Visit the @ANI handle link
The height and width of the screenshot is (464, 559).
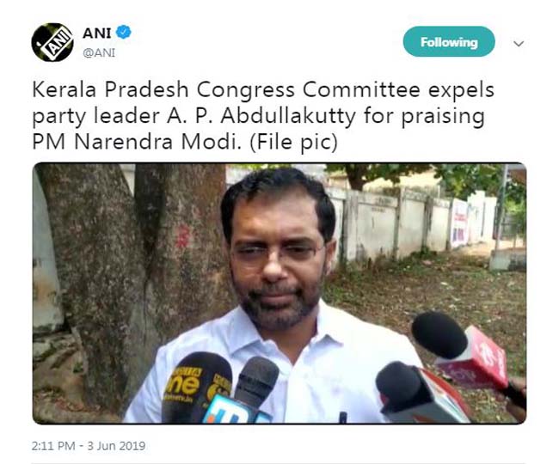point(99,52)
